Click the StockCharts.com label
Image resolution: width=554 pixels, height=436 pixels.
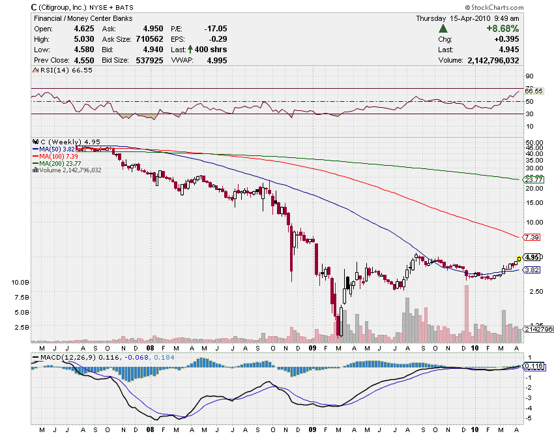494,7
